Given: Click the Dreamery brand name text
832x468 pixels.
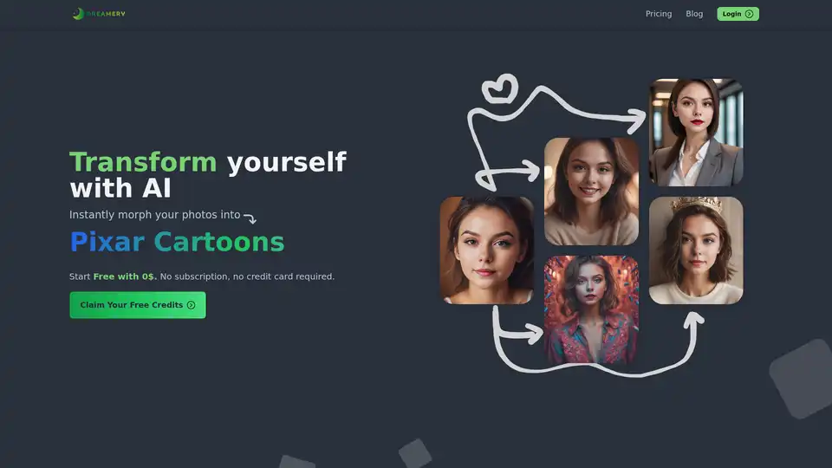Looking at the screenshot, I should click(106, 14).
